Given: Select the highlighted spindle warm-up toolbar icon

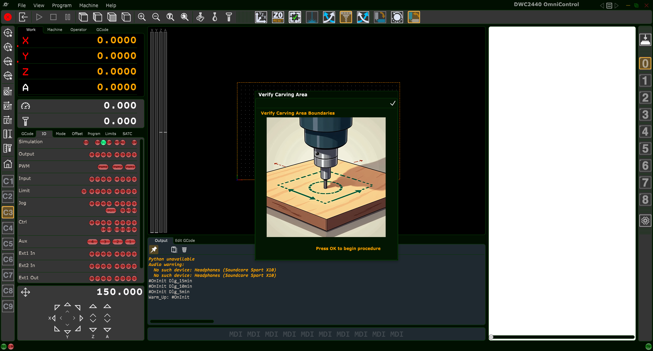Looking at the screenshot, I should point(346,17).
